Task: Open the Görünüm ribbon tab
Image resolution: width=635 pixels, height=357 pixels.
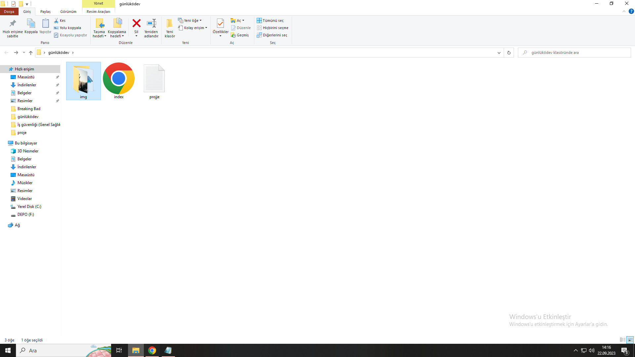Action: coord(68,12)
